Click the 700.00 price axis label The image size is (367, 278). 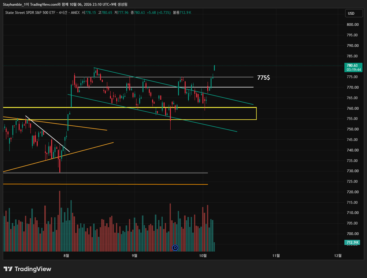[x=353, y=234]
